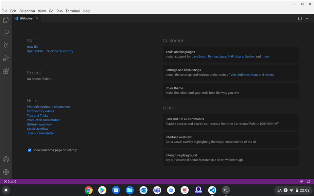Open the Files app on shelf

(x=130, y=190)
